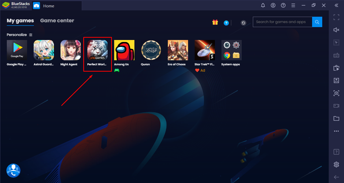This screenshot has height=183, width=344.
Task: Open the media folder icon in sidebar
Action: tap(336, 118)
